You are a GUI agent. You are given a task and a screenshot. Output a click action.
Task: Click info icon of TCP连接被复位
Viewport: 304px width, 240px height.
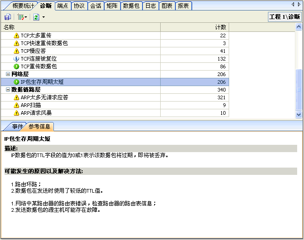[16, 59]
